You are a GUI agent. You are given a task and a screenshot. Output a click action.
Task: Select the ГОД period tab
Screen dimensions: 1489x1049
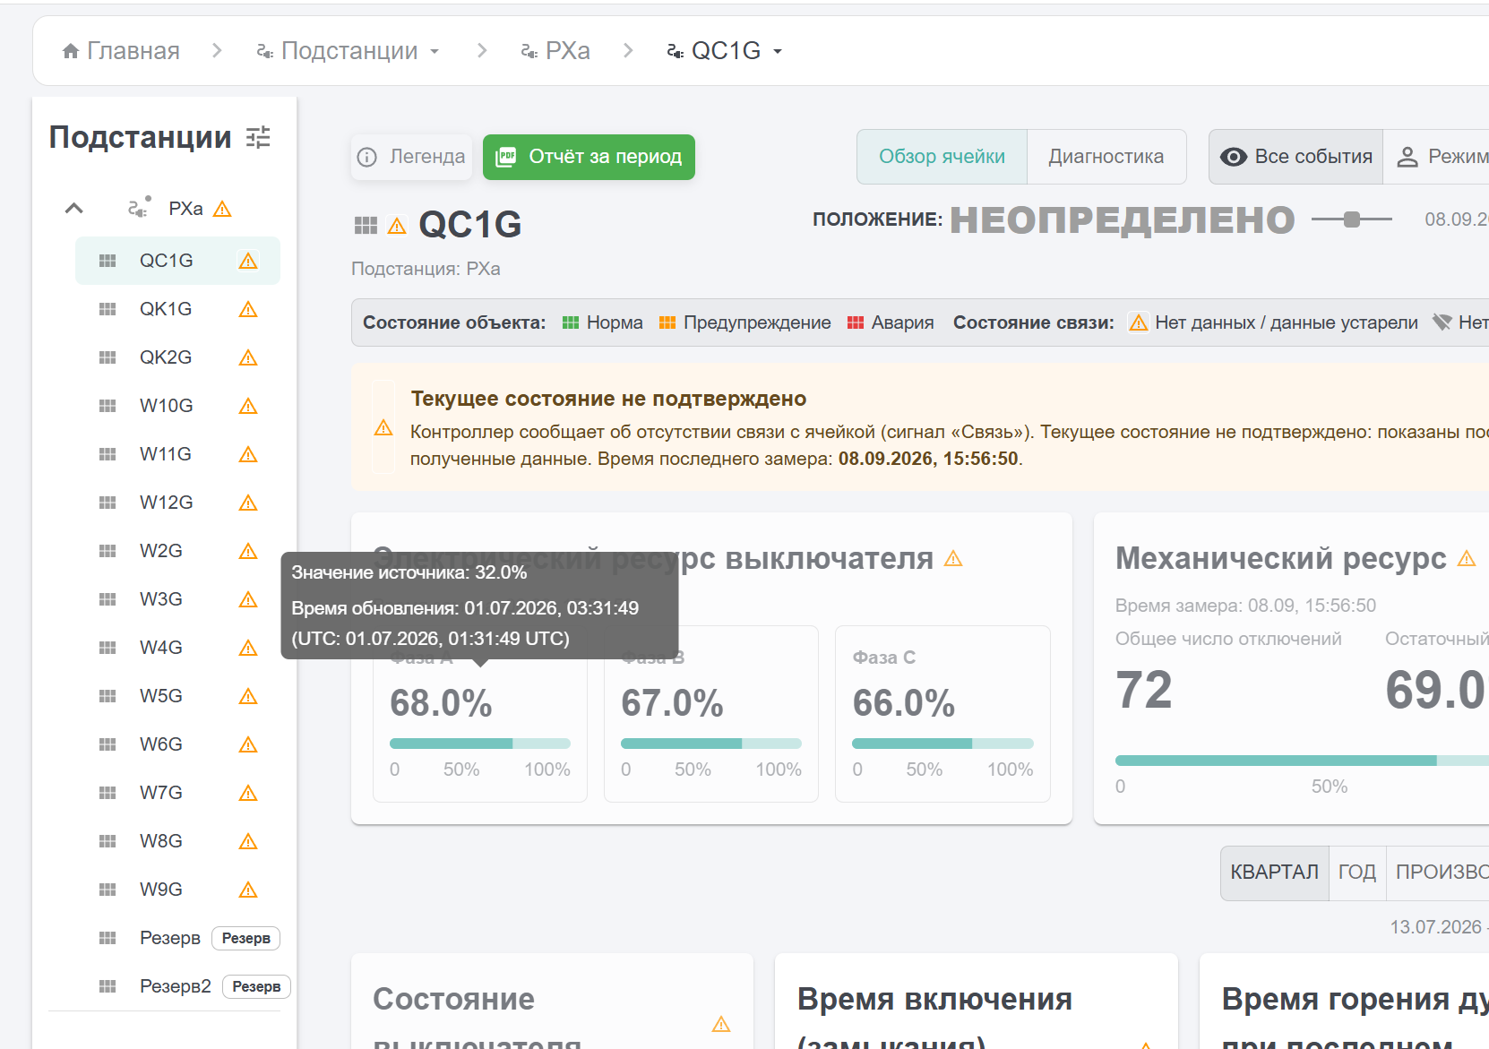1357,873
